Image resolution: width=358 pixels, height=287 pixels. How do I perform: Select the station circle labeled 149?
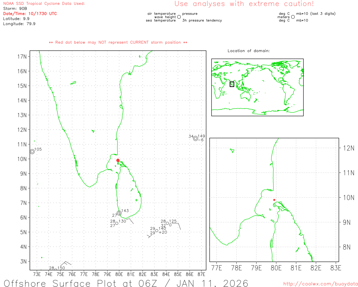click(196, 138)
